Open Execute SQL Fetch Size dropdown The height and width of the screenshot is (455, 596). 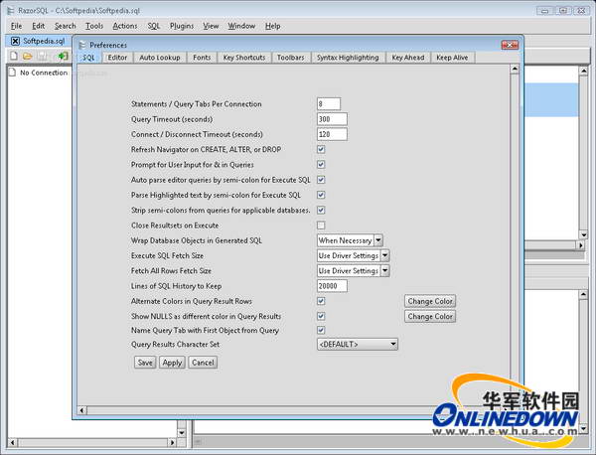pyautogui.click(x=353, y=256)
